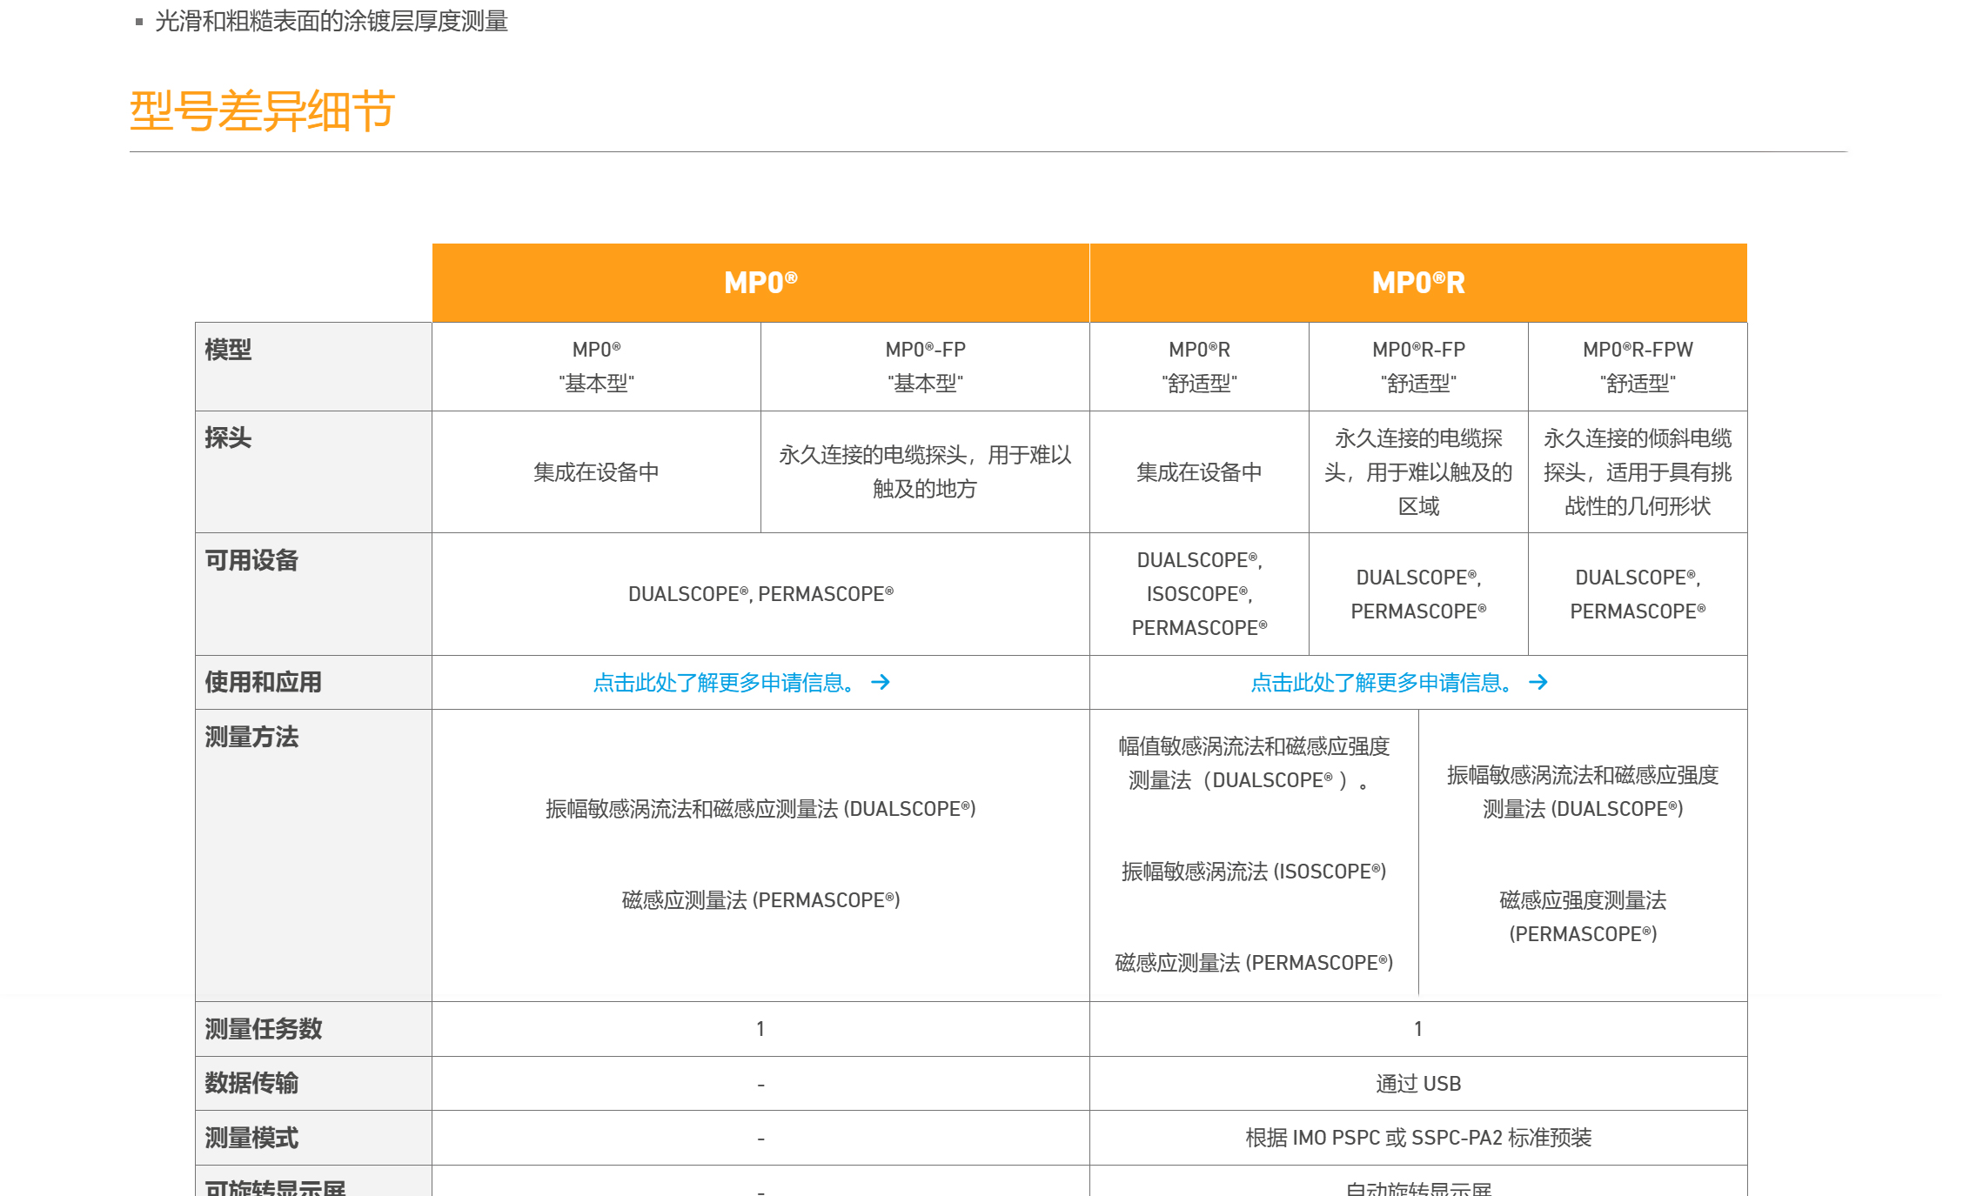Click measurement task count 1 under MP0®
This screenshot has height=1196, width=1963.
(760, 1029)
